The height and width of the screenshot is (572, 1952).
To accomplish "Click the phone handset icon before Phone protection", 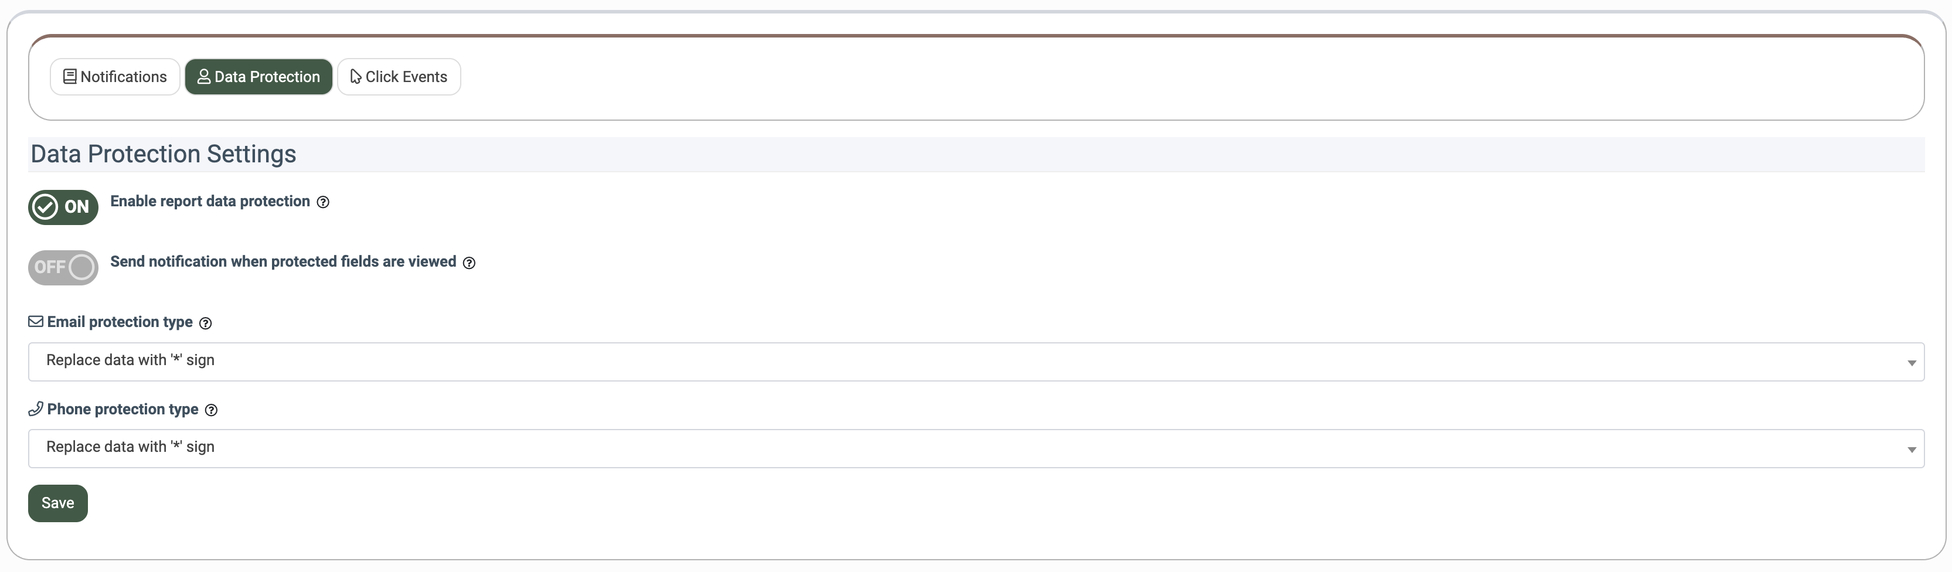I will point(36,409).
